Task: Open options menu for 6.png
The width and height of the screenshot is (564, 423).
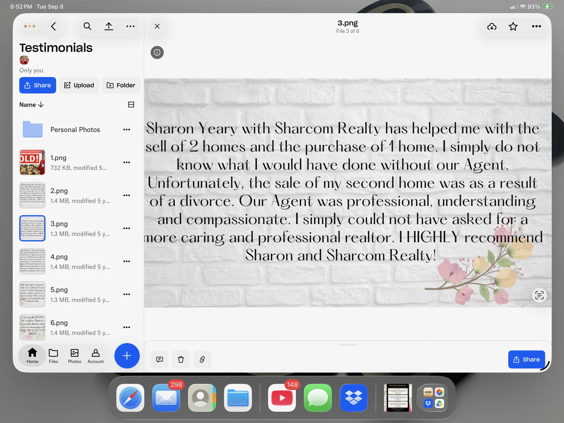Action: [x=127, y=327]
